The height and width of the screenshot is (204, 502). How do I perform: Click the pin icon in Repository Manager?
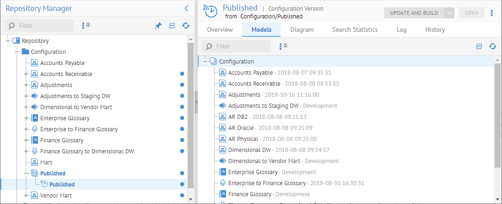click(158, 26)
